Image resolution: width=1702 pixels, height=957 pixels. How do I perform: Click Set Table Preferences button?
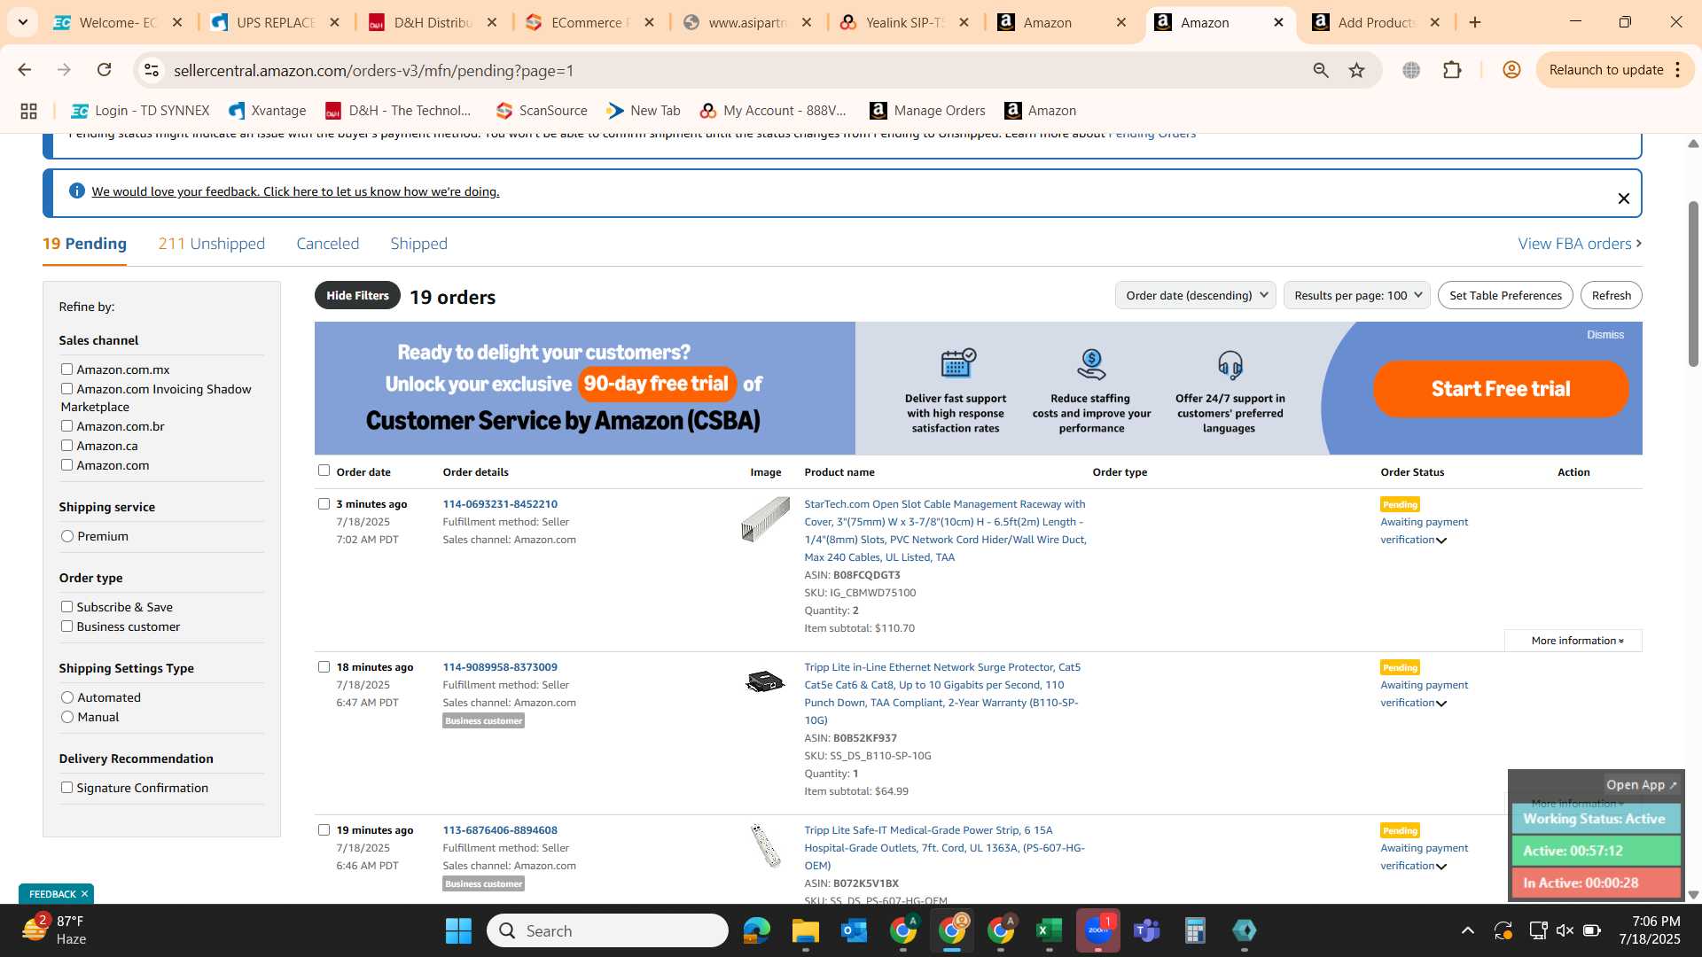click(1505, 295)
